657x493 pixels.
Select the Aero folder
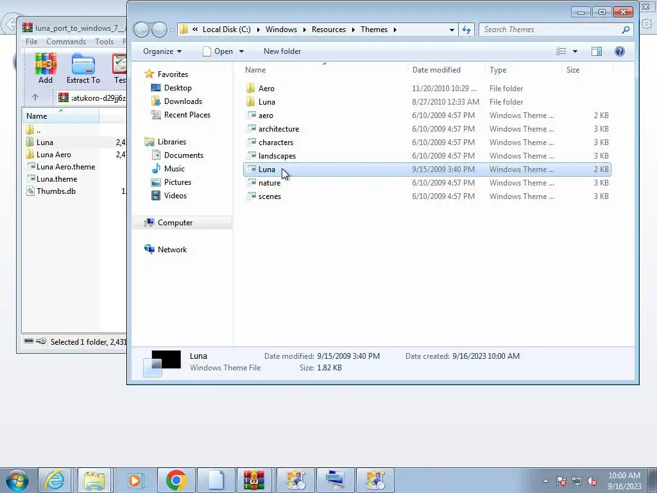tap(427, 89)
